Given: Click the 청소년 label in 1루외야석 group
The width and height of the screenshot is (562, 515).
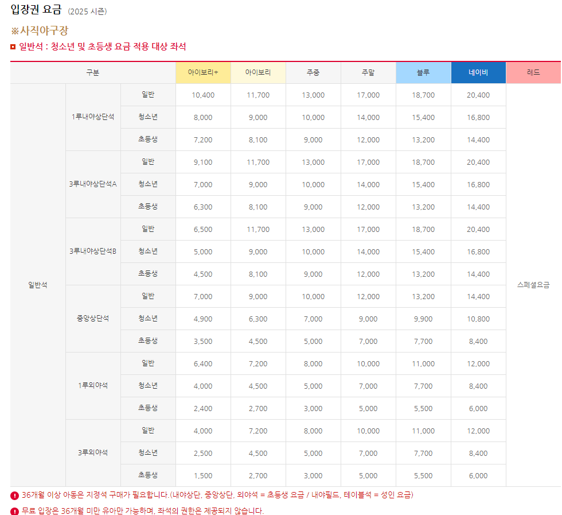Looking at the screenshot, I should [148, 385].
